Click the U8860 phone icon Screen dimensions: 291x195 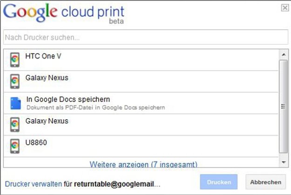[x=15, y=146]
